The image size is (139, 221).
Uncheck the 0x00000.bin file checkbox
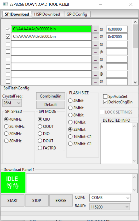[8, 29]
